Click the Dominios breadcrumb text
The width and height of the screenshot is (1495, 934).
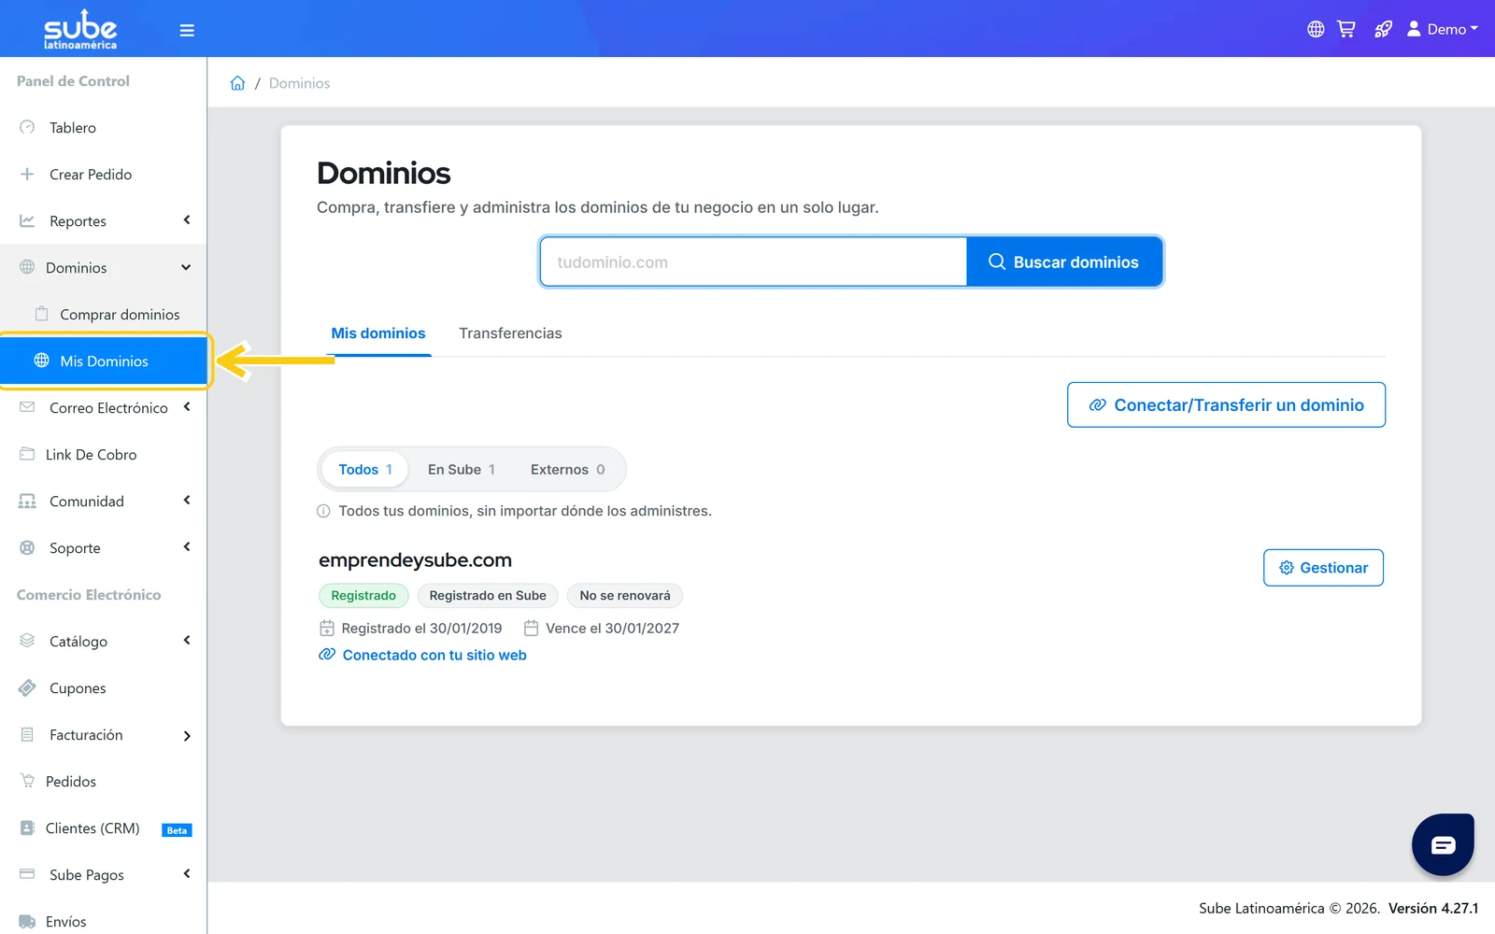tap(299, 83)
